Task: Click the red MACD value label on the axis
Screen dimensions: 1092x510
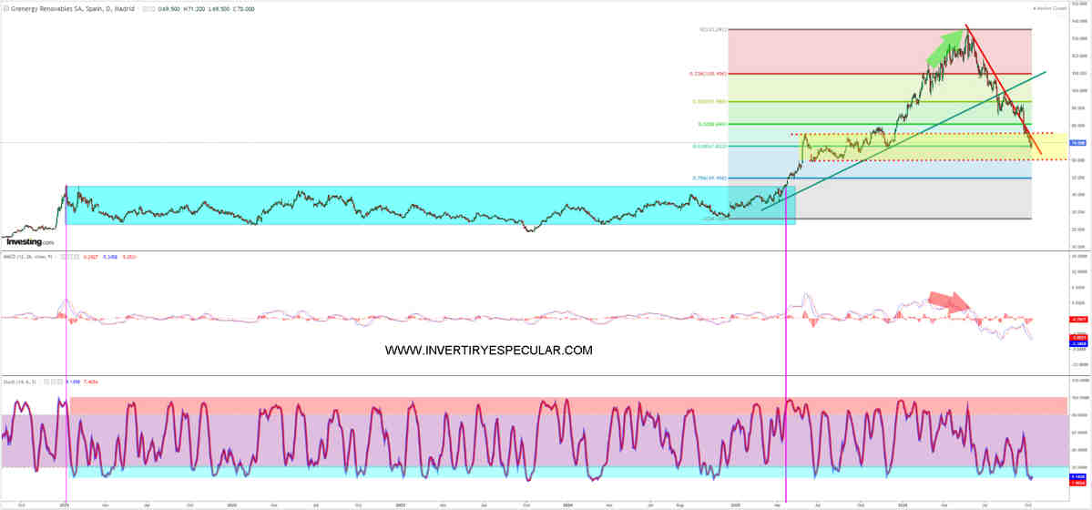Action: (x=1078, y=320)
